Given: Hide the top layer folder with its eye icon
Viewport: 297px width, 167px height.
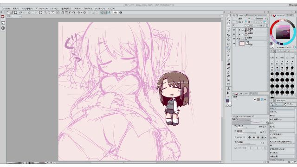Looking at the screenshot, I should 234,30.
